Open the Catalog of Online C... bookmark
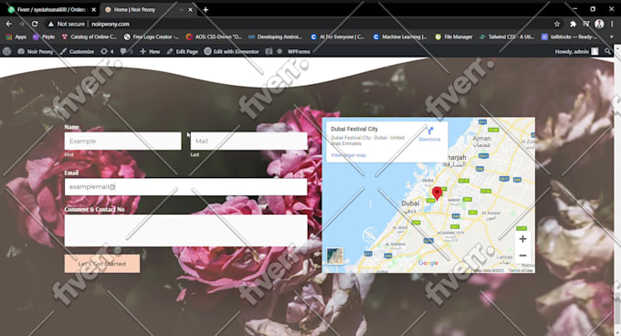 [x=89, y=37]
